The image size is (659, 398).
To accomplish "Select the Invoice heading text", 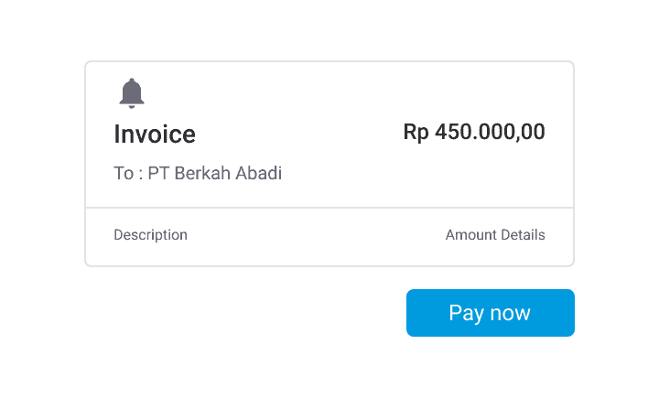I will point(155,134).
